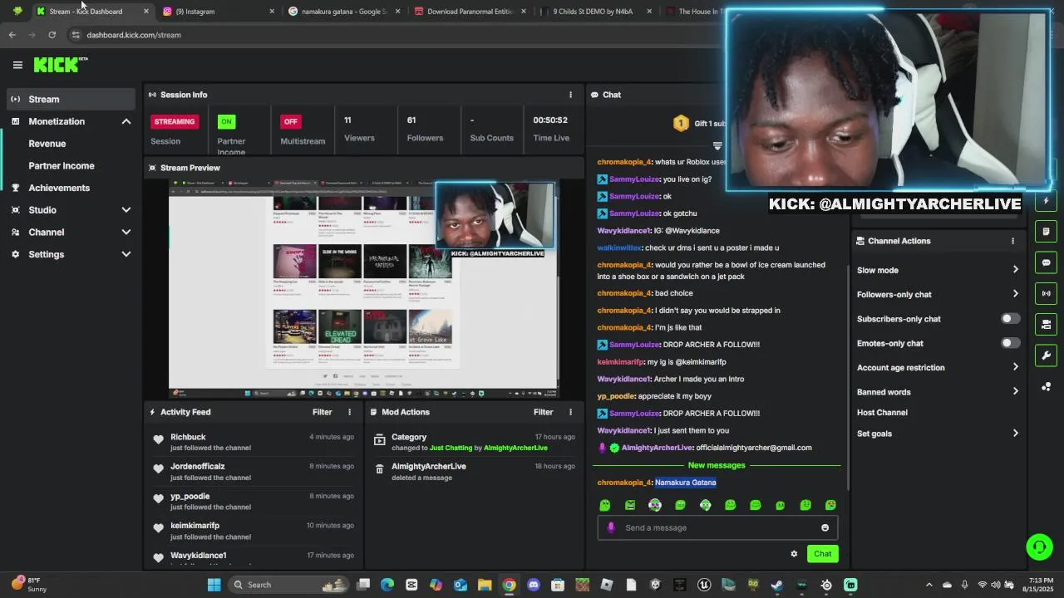1064x598 pixels.
Task: Click the camera icon in the right rail
Action: (1046, 325)
